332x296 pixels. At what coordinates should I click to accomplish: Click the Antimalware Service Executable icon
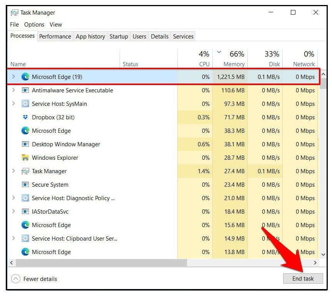pos(25,90)
